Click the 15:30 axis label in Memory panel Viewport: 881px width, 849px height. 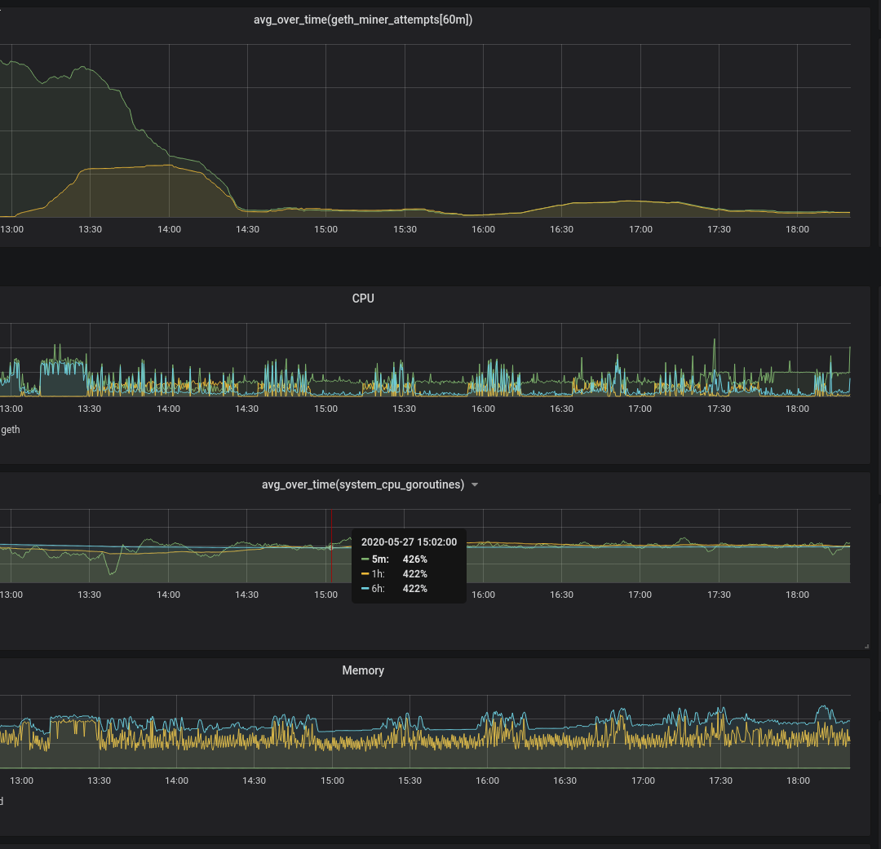pyautogui.click(x=410, y=780)
